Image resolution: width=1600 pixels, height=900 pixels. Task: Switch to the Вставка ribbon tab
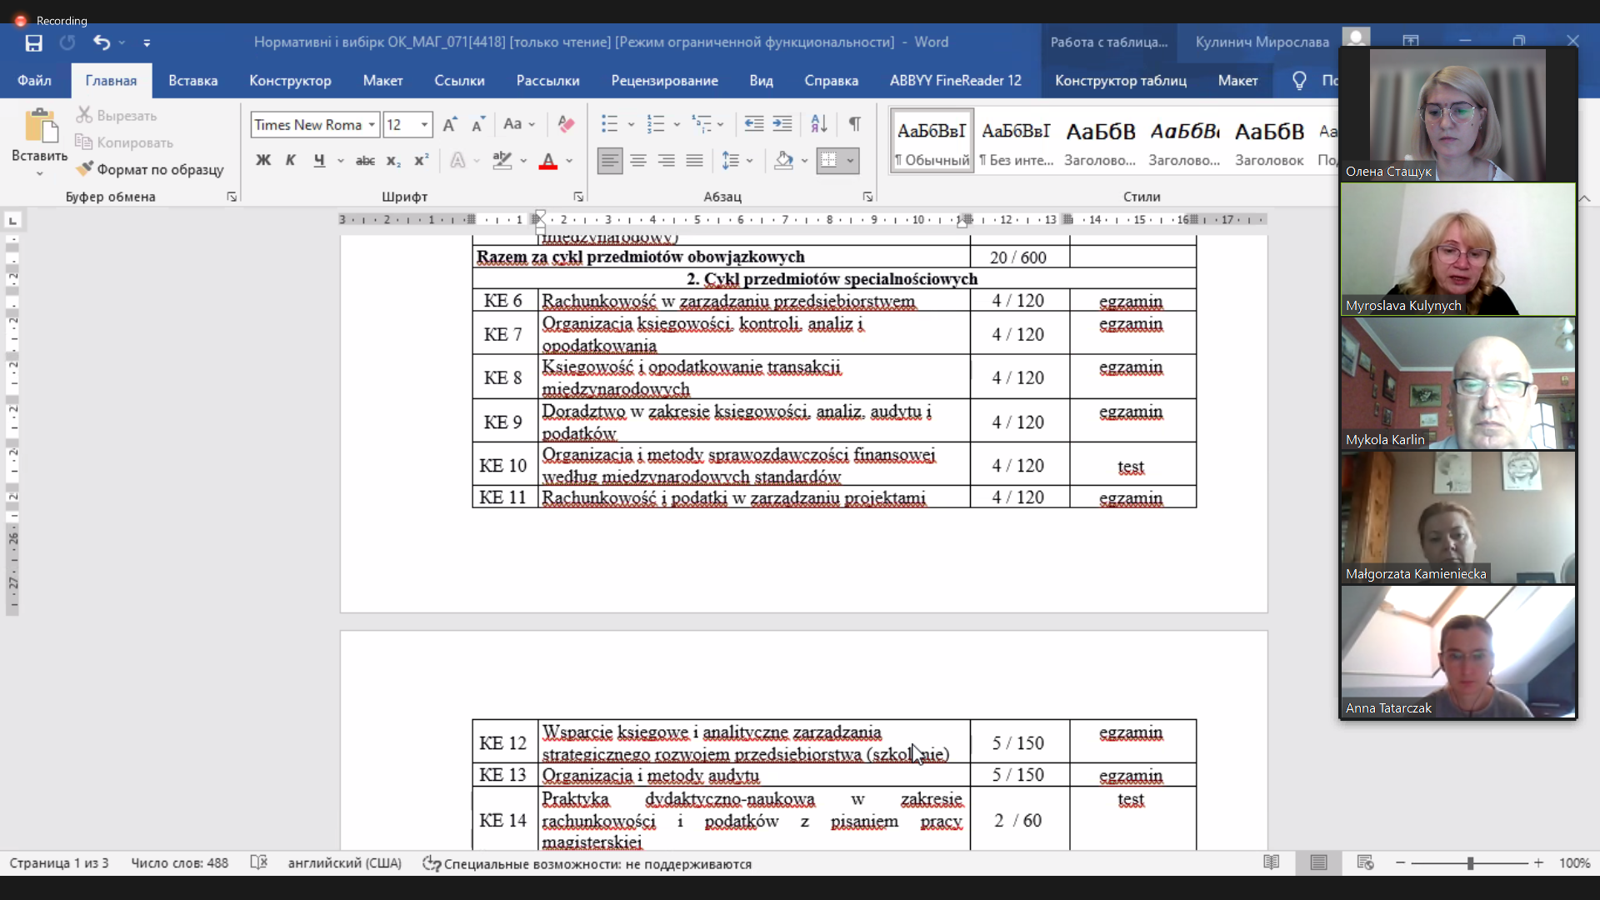(192, 81)
